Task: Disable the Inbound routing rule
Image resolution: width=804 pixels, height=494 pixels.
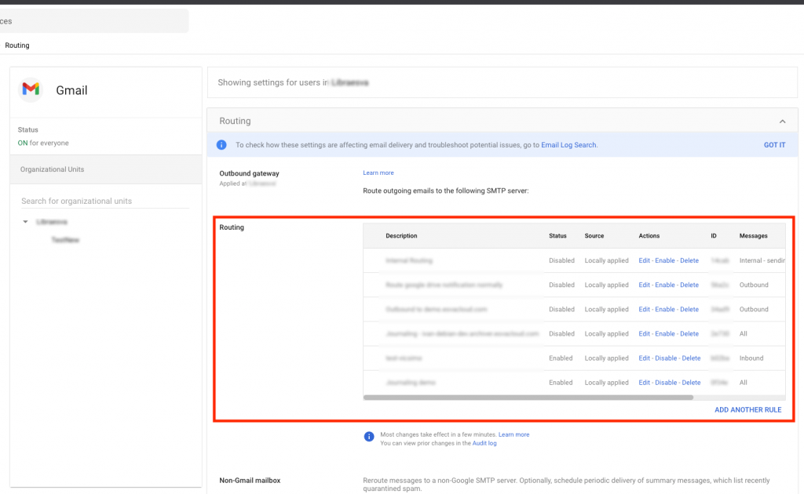Action: click(x=666, y=358)
